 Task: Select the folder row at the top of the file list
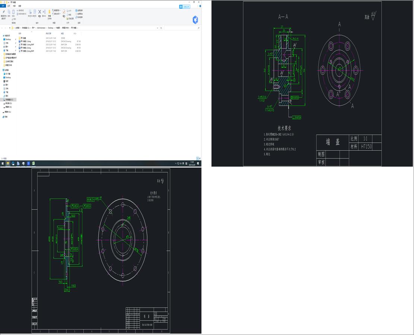pyautogui.click(x=50, y=38)
